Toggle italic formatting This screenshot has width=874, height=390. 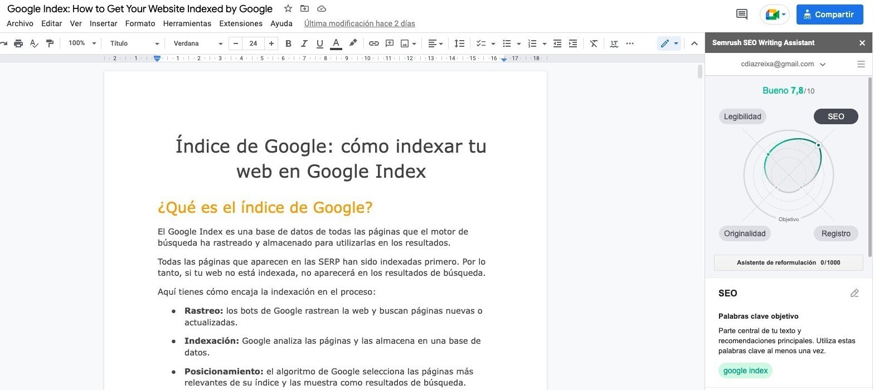pos(304,43)
